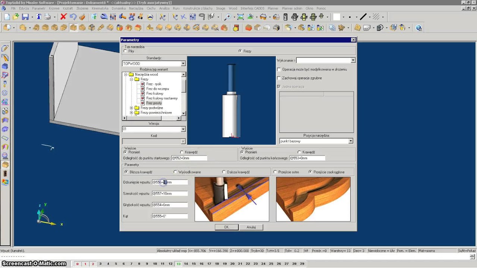This screenshot has width=477, height=268.
Task: Click the Anuluj button
Action: tap(251, 227)
